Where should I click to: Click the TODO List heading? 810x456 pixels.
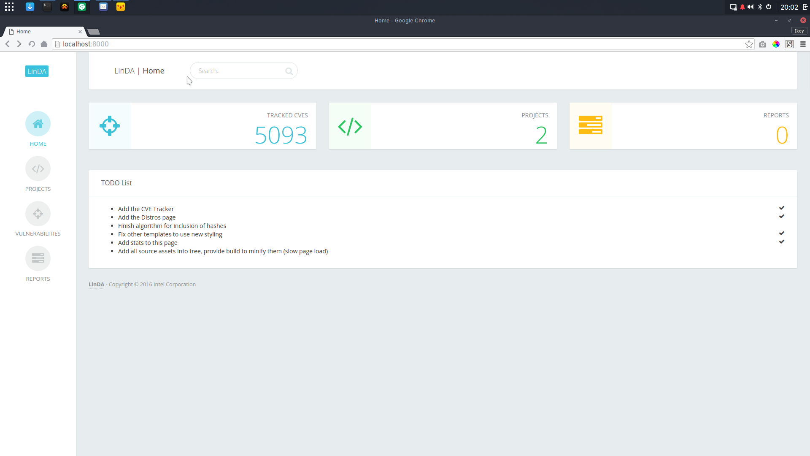[x=116, y=183]
